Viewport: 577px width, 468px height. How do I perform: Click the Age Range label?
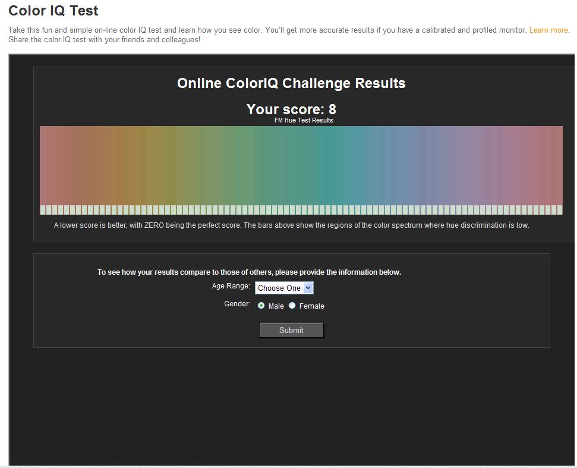pos(231,286)
